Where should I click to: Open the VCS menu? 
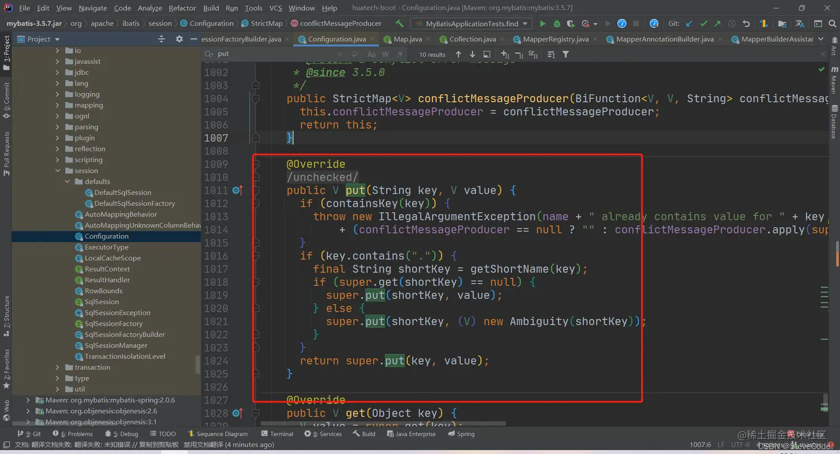pos(276,8)
